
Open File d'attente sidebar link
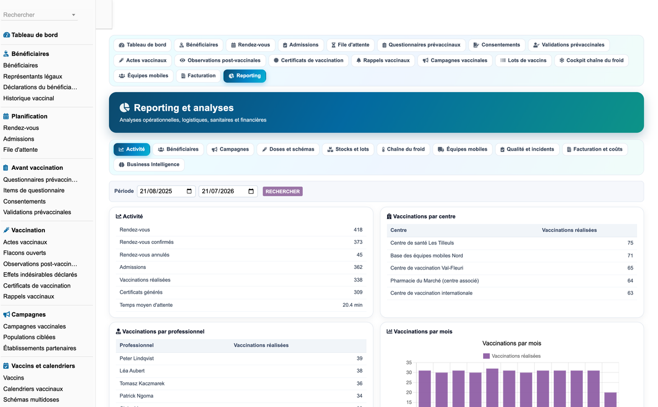coord(20,150)
